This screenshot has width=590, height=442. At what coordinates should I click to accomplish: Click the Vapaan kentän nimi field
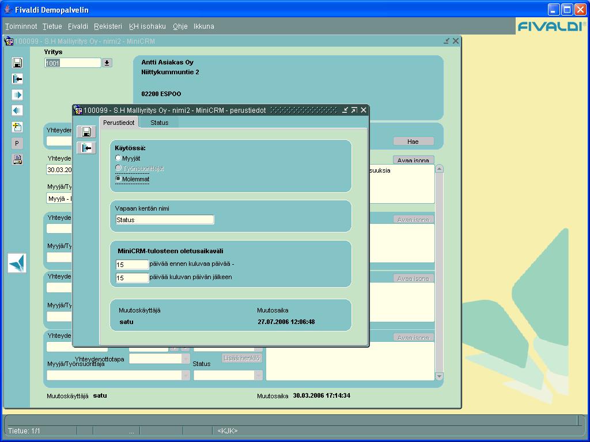[x=165, y=220]
